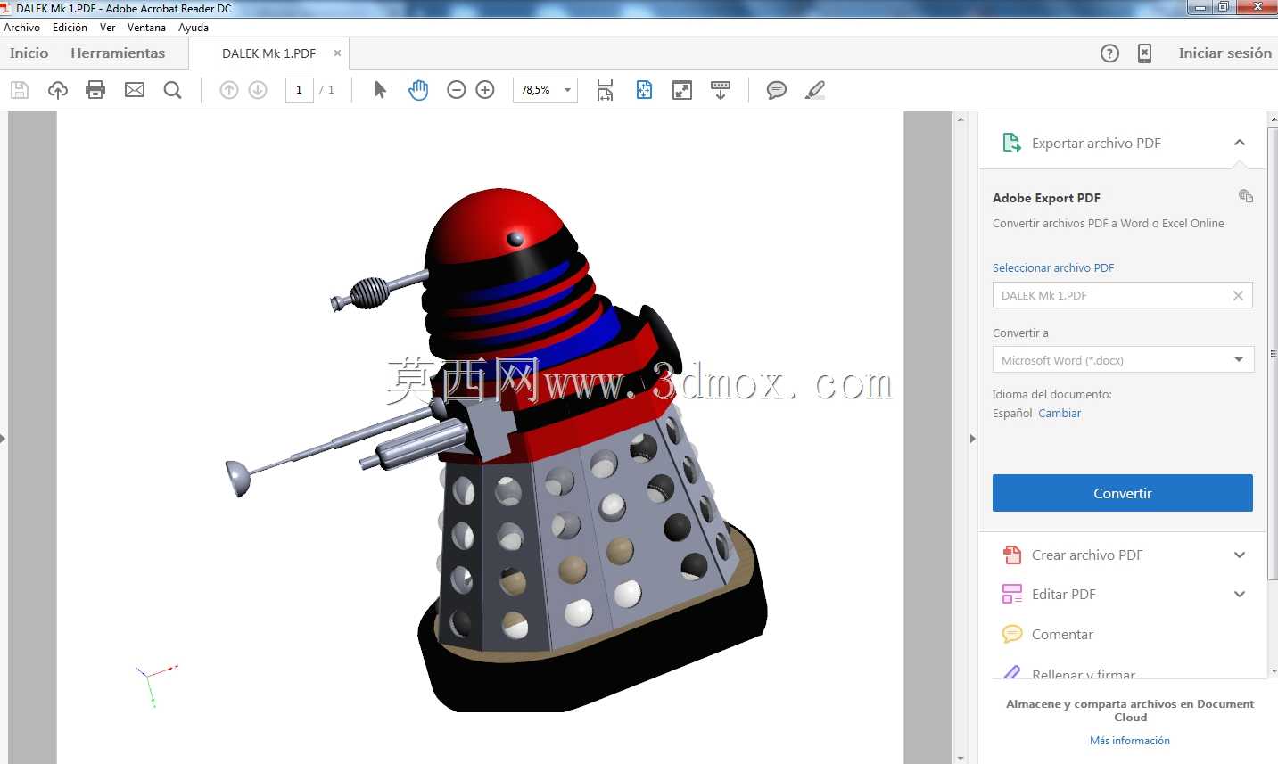Activate the Hand pan tool

click(418, 90)
